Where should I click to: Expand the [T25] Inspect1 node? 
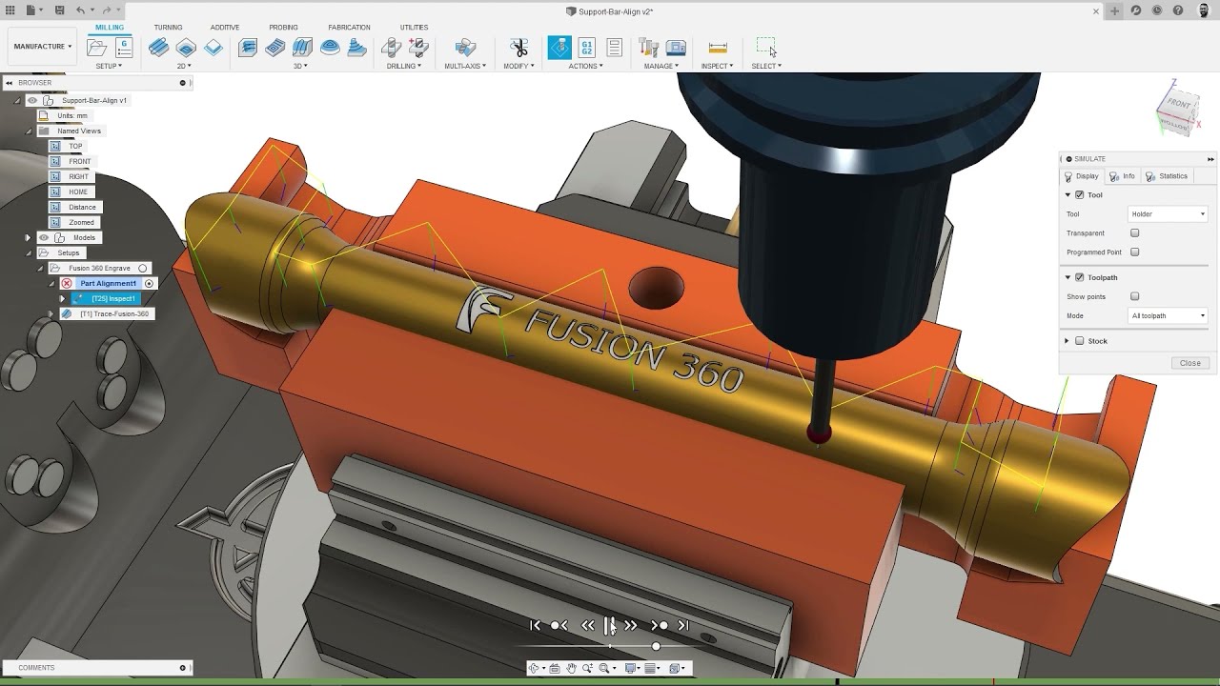coord(63,298)
